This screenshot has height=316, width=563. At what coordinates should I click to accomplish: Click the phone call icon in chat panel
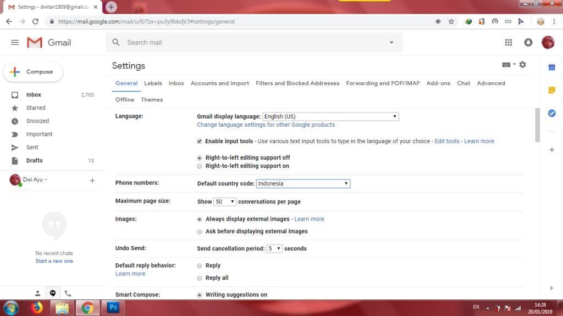coord(68,294)
